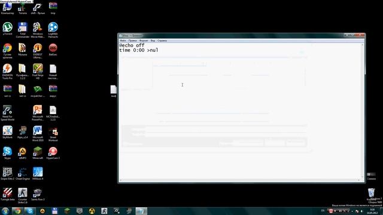Screen dimensions: 383x215
Task: Click the Windows Start button
Action: (5, 211)
